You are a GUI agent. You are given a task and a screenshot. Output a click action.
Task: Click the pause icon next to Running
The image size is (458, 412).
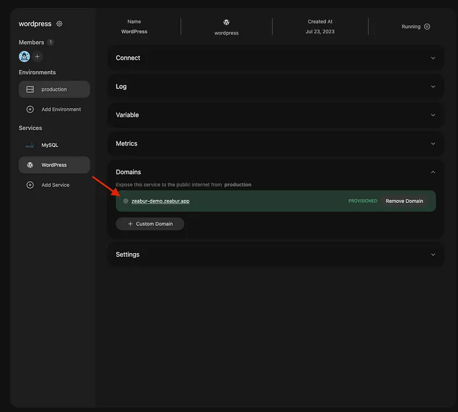coord(427,27)
